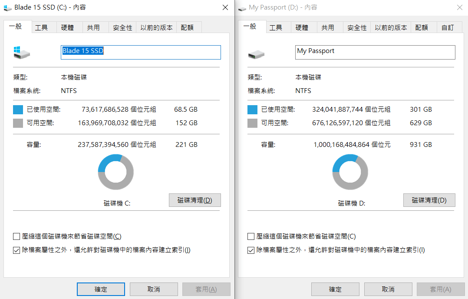
Task: Click the title bar drive icon of the My Passport window
Action: pyautogui.click(x=242, y=8)
